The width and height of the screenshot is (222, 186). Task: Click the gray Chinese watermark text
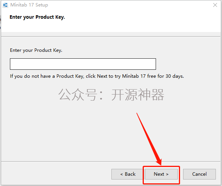point(111,95)
